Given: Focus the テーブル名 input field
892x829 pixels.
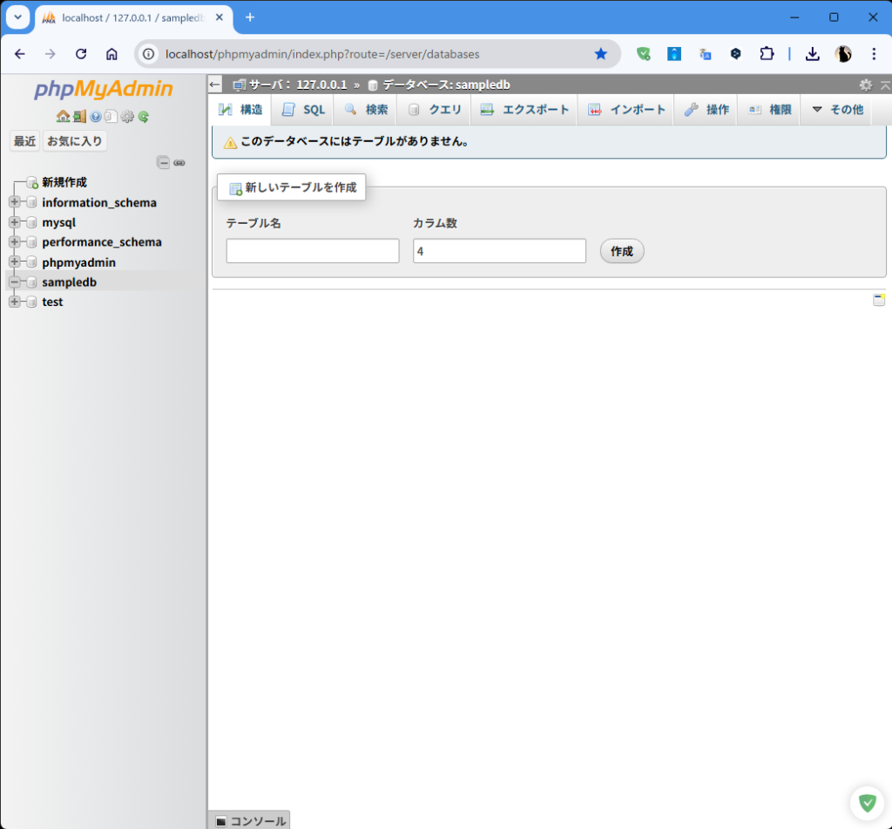Looking at the screenshot, I should (x=312, y=251).
